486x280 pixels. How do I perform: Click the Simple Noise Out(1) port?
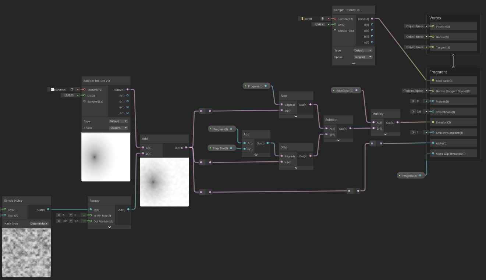coord(48,209)
